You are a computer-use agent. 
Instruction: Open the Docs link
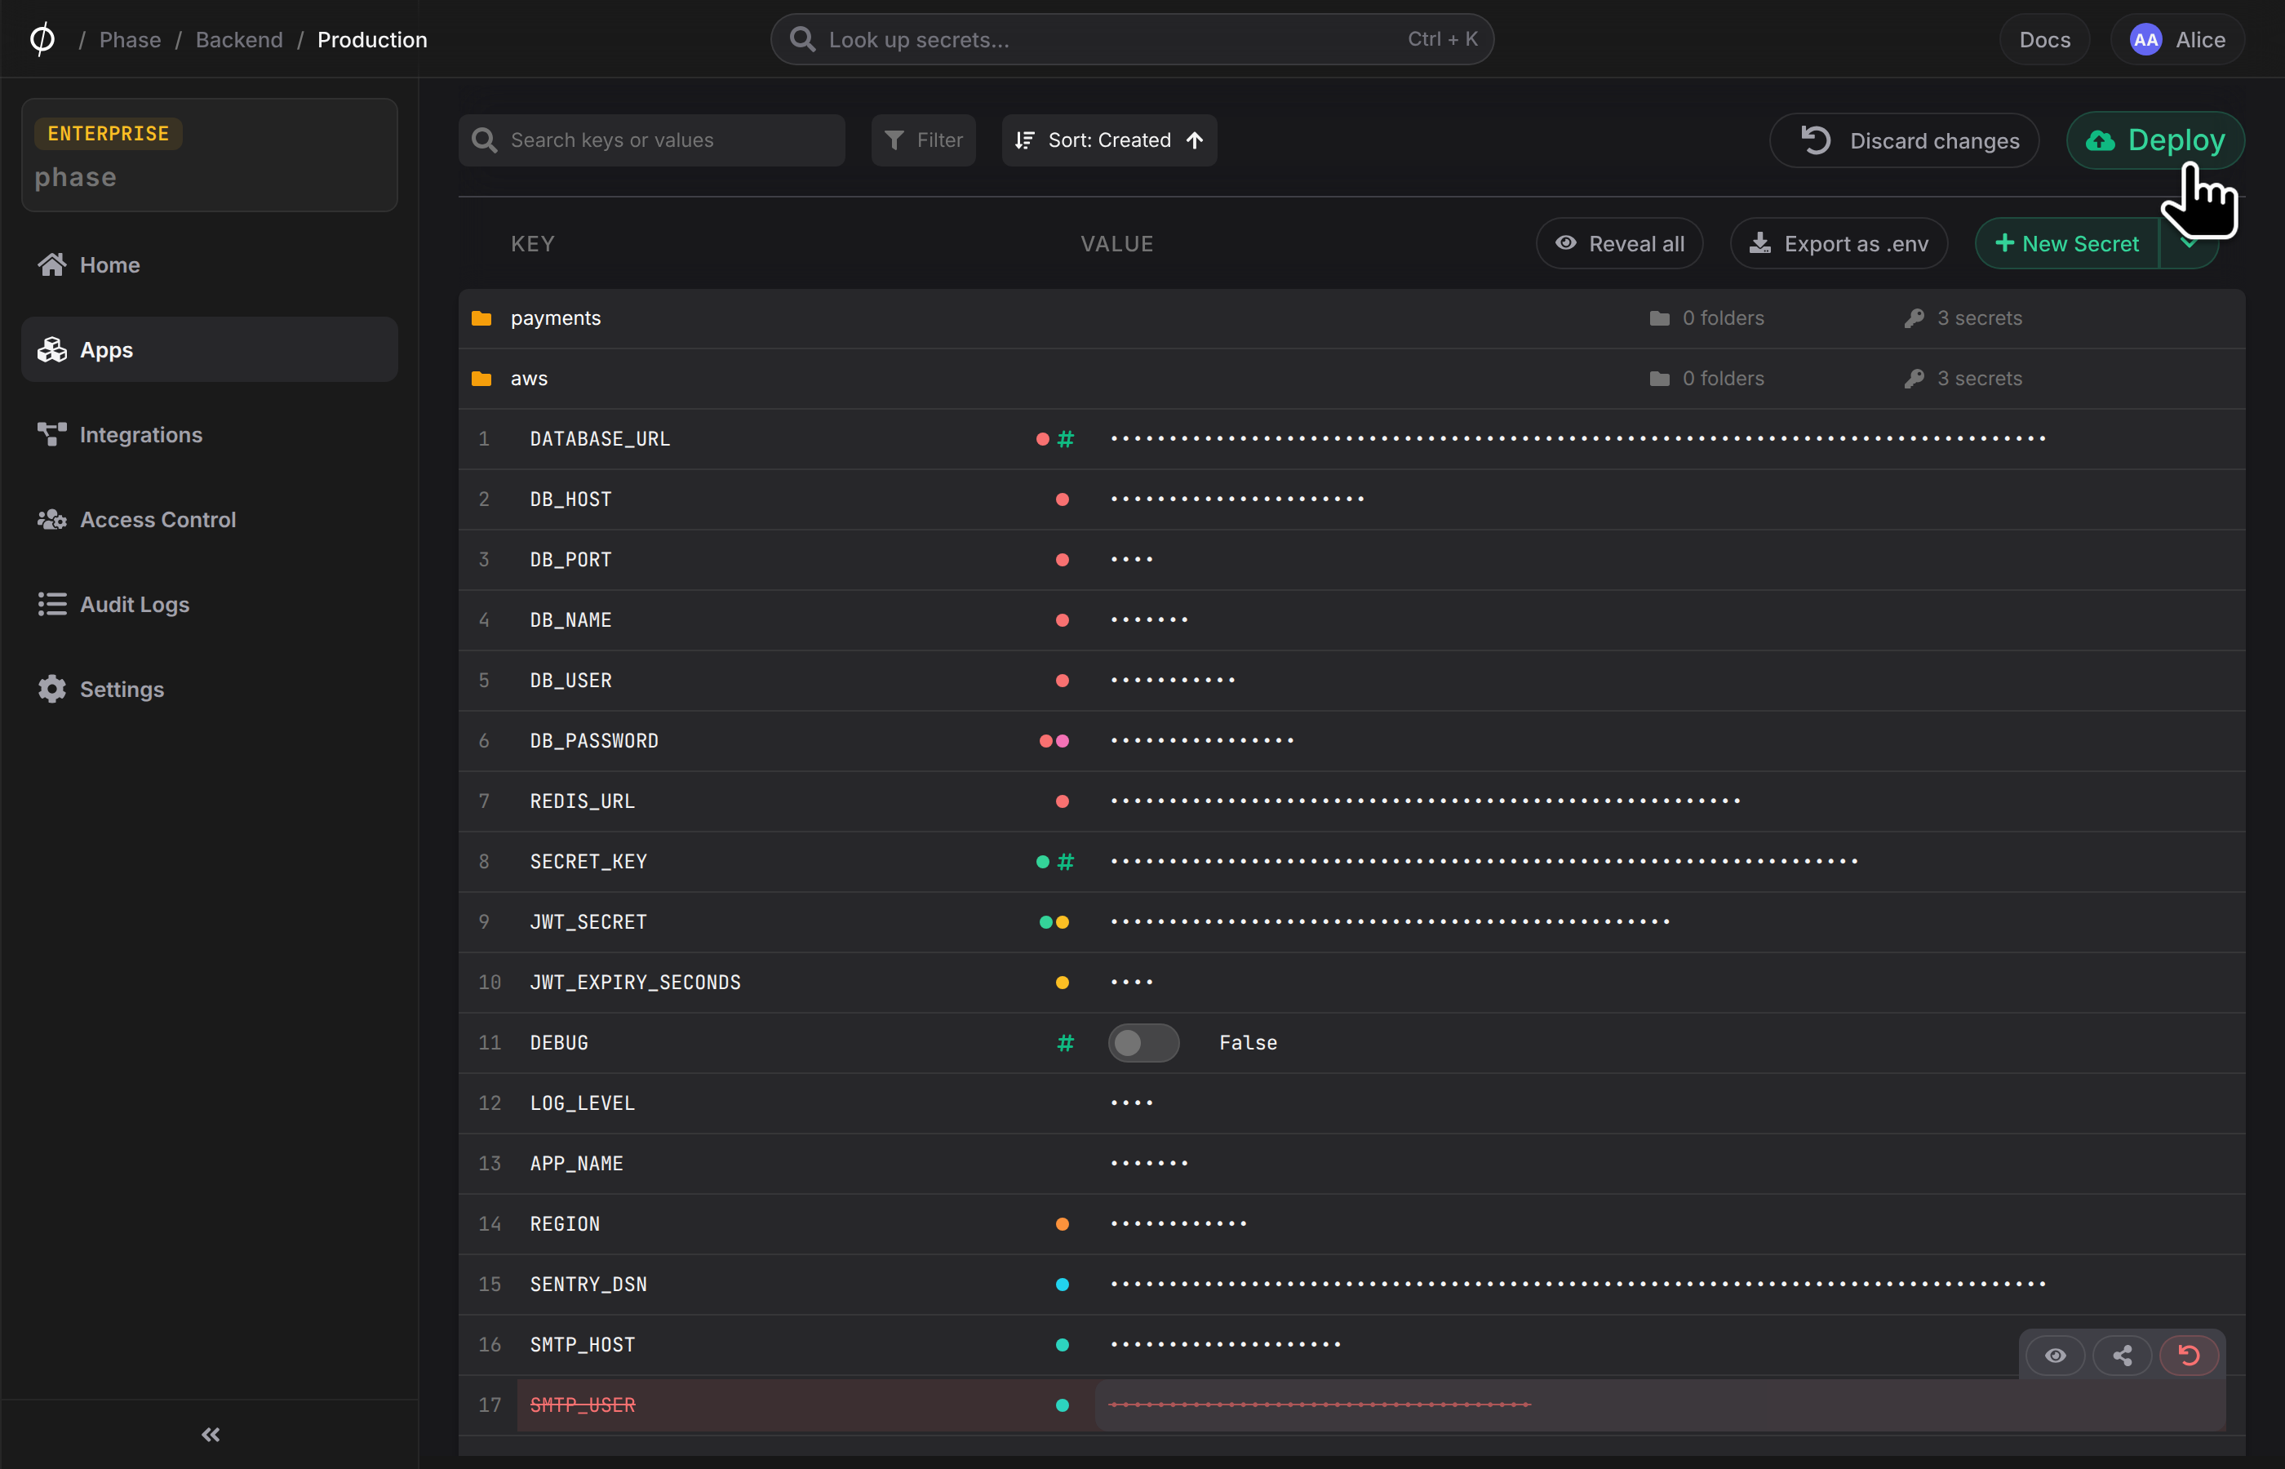[2043, 39]
